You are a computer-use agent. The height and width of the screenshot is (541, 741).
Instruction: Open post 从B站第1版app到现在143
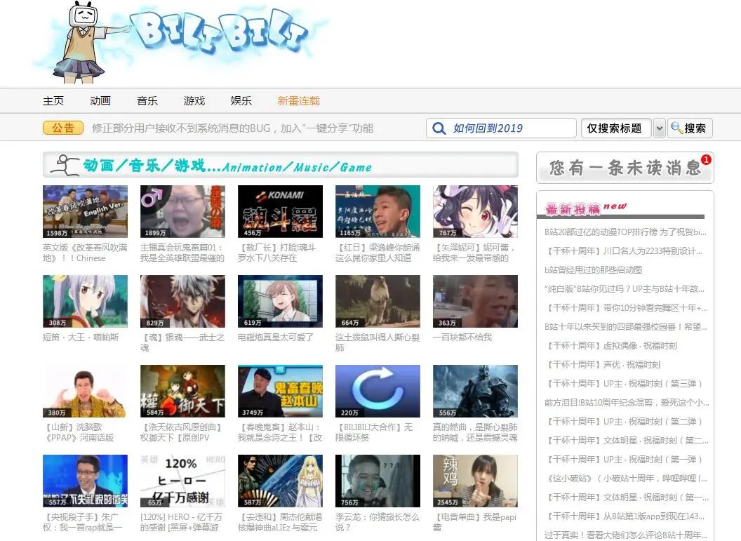625,516
